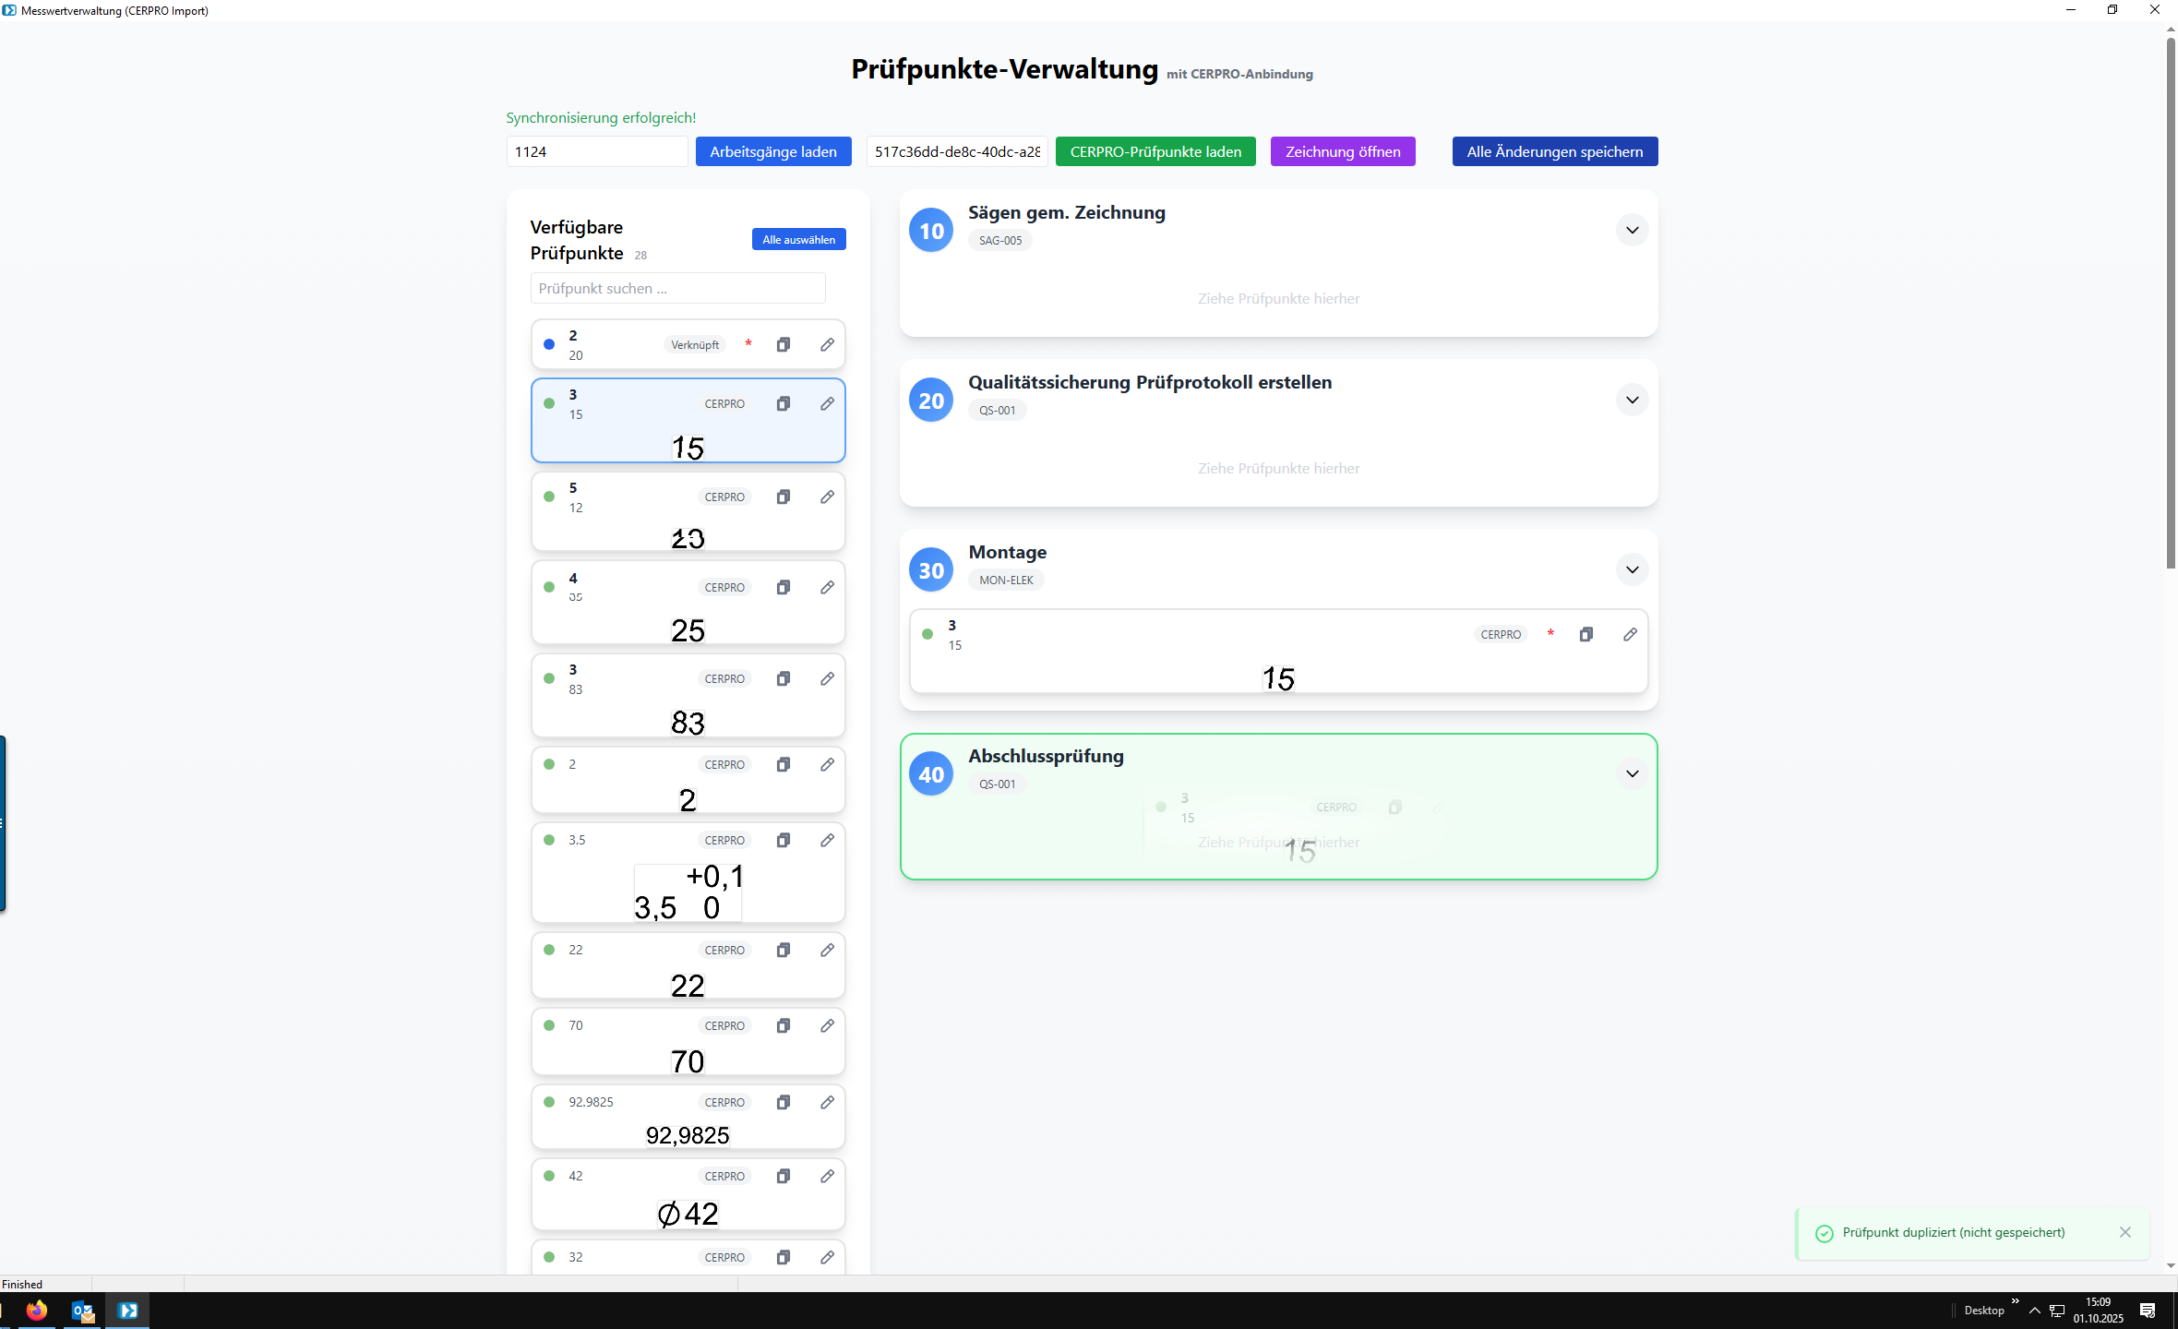The height and width of the screenshot is (1329, 2178).
Task: Toggle the Qualitätssicherung step chevron
Action: pos(1632,400)
